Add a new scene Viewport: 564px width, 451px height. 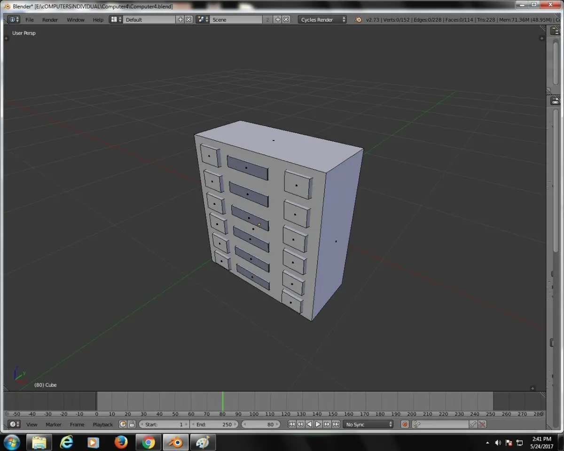[x=277, y=20]
